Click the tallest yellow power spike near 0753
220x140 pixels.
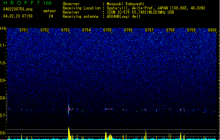tap(69, 133)
